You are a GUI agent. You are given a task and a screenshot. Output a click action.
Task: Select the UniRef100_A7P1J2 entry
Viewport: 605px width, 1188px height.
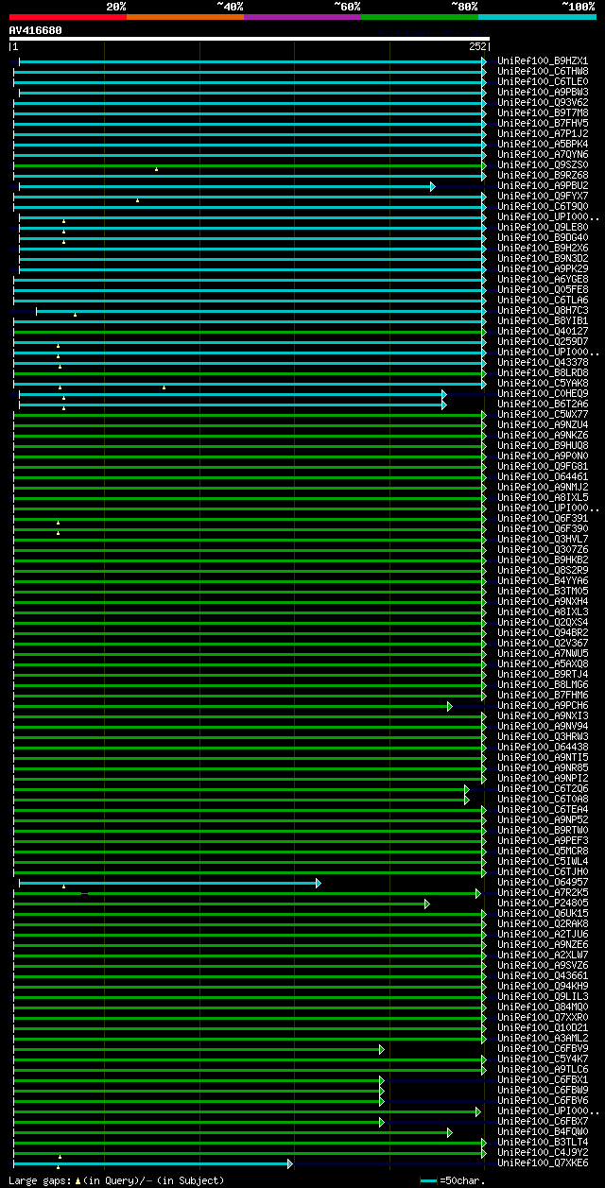[543, 134]
